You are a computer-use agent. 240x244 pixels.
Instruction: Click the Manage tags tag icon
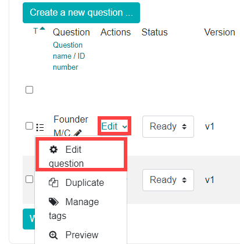coord(53,202)
